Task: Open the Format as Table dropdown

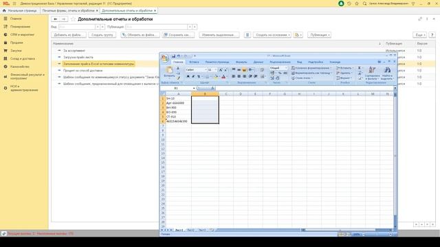Action: [x=311, y=73]
